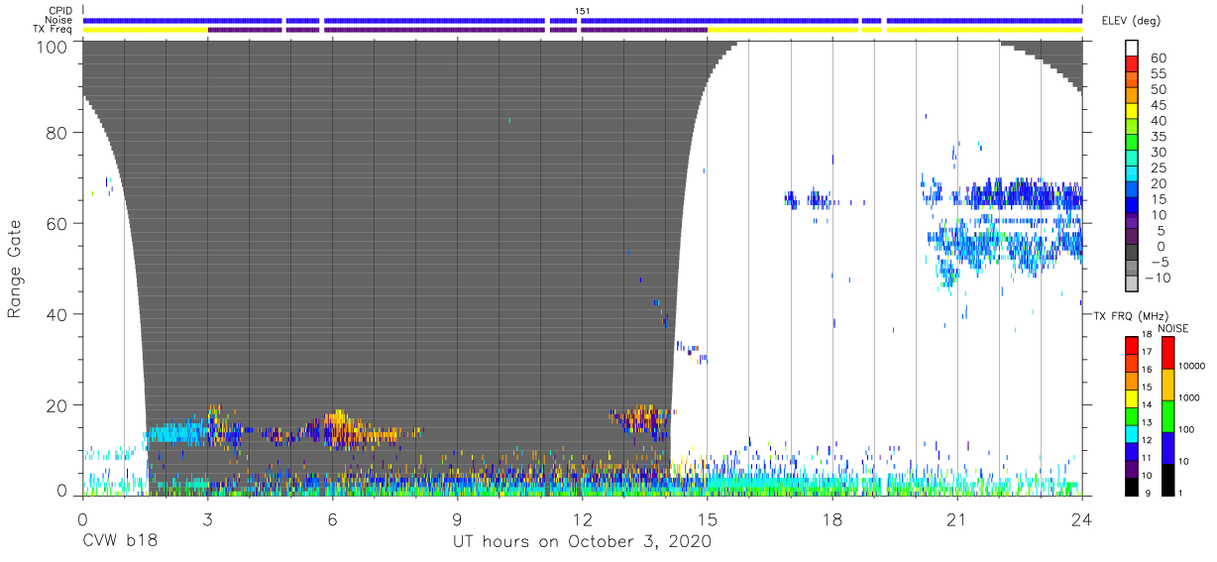Click the Noise row label at top left

58,20
